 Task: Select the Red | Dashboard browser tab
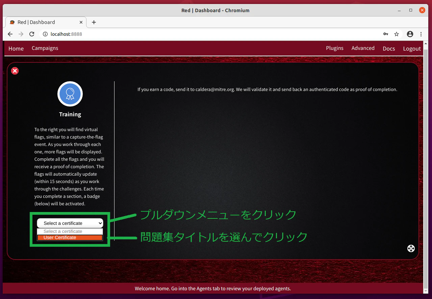coord(46,22)
